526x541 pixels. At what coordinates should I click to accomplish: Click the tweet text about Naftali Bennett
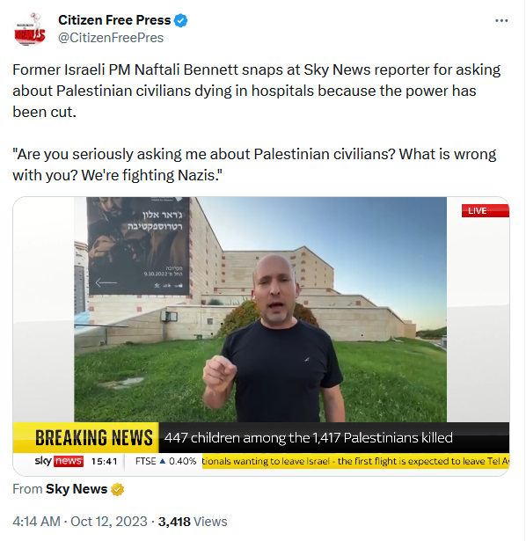(x=256, y=91)
